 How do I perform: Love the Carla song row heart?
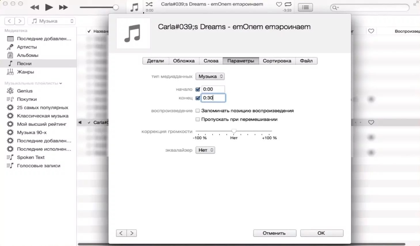371,123
